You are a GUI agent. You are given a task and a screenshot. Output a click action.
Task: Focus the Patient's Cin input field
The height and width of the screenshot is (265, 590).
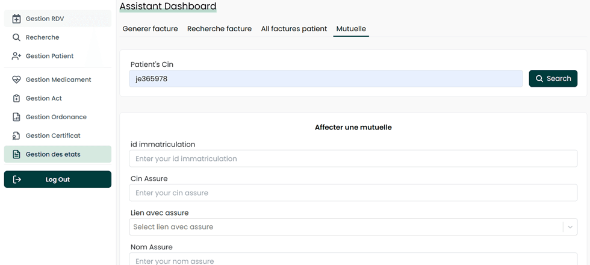[x=326, y=78]
